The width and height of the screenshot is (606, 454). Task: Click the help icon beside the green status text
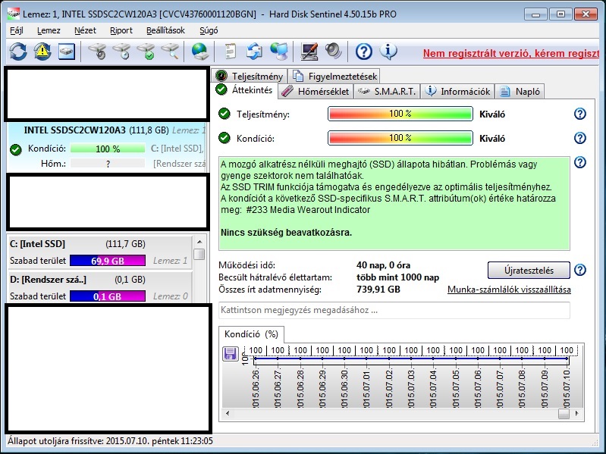[x=579, y=162]
